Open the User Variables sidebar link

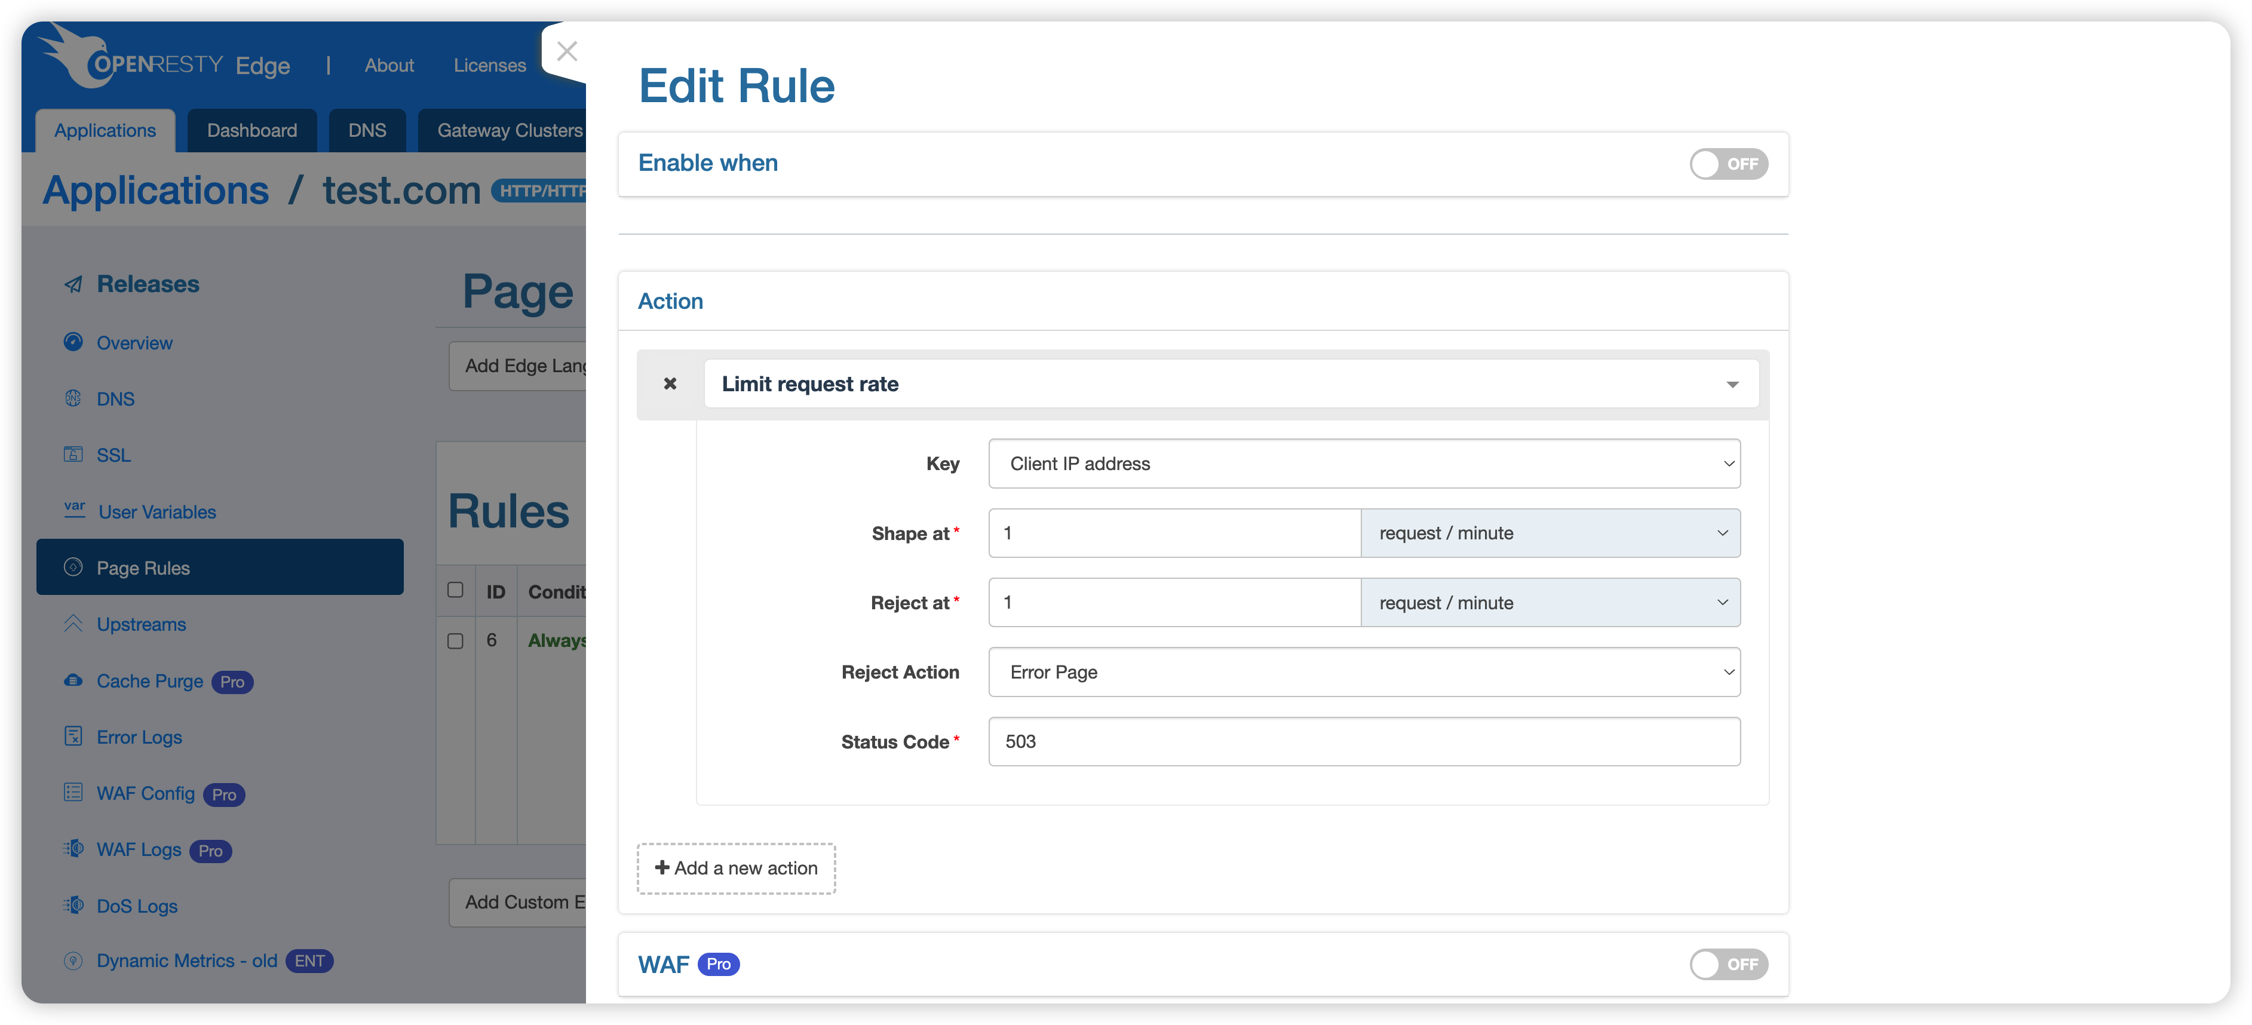tap(157, 512)
